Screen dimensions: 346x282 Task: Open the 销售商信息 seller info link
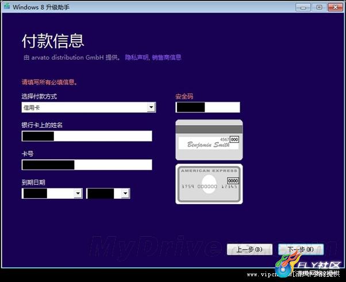click(167, 57)
